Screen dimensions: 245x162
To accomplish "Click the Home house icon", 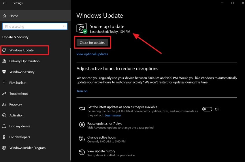I will tap(4, 16).
